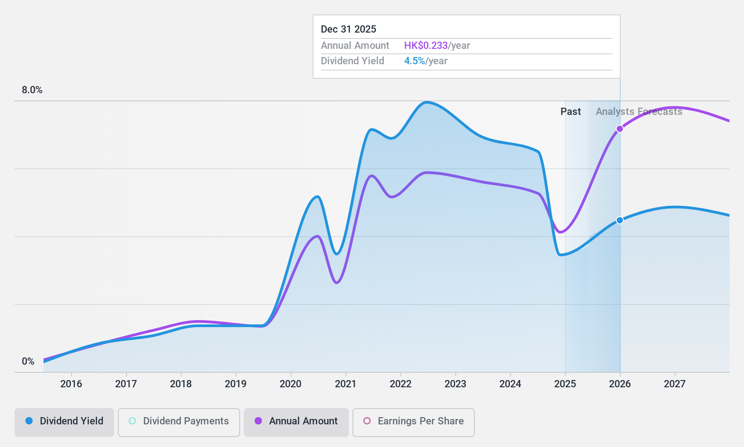This screenshot has width=744, height=447.
Task: Click the 2024 year label on axis
Action: click(510, 384)
